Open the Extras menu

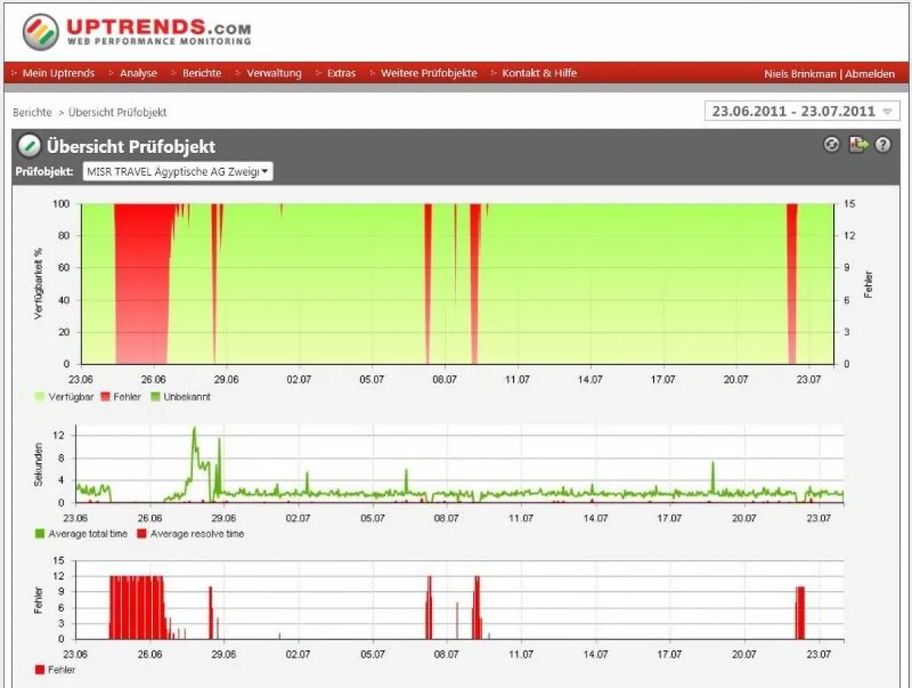340,73
